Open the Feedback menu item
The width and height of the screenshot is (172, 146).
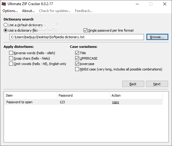click(x=84, y=11)
